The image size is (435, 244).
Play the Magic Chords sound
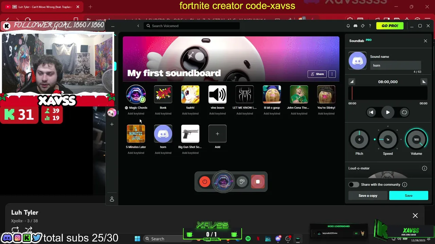click(136, 94)
